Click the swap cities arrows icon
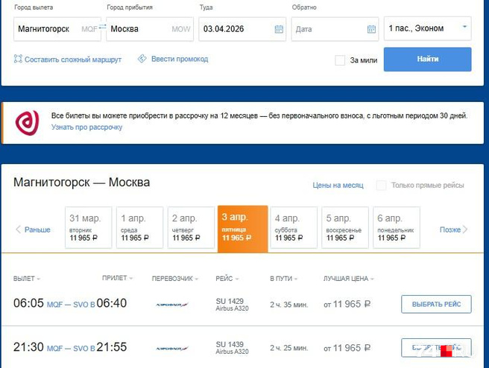Viewport: 489px width, 368px height. pyautogui.click(x=104, y=29)
